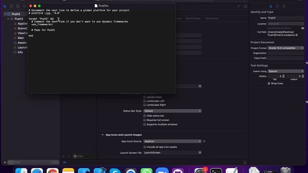Click the Name field showing Push3
Viewport: 308px width, 173px height.
pyautogui.click(x=285, y=18)
